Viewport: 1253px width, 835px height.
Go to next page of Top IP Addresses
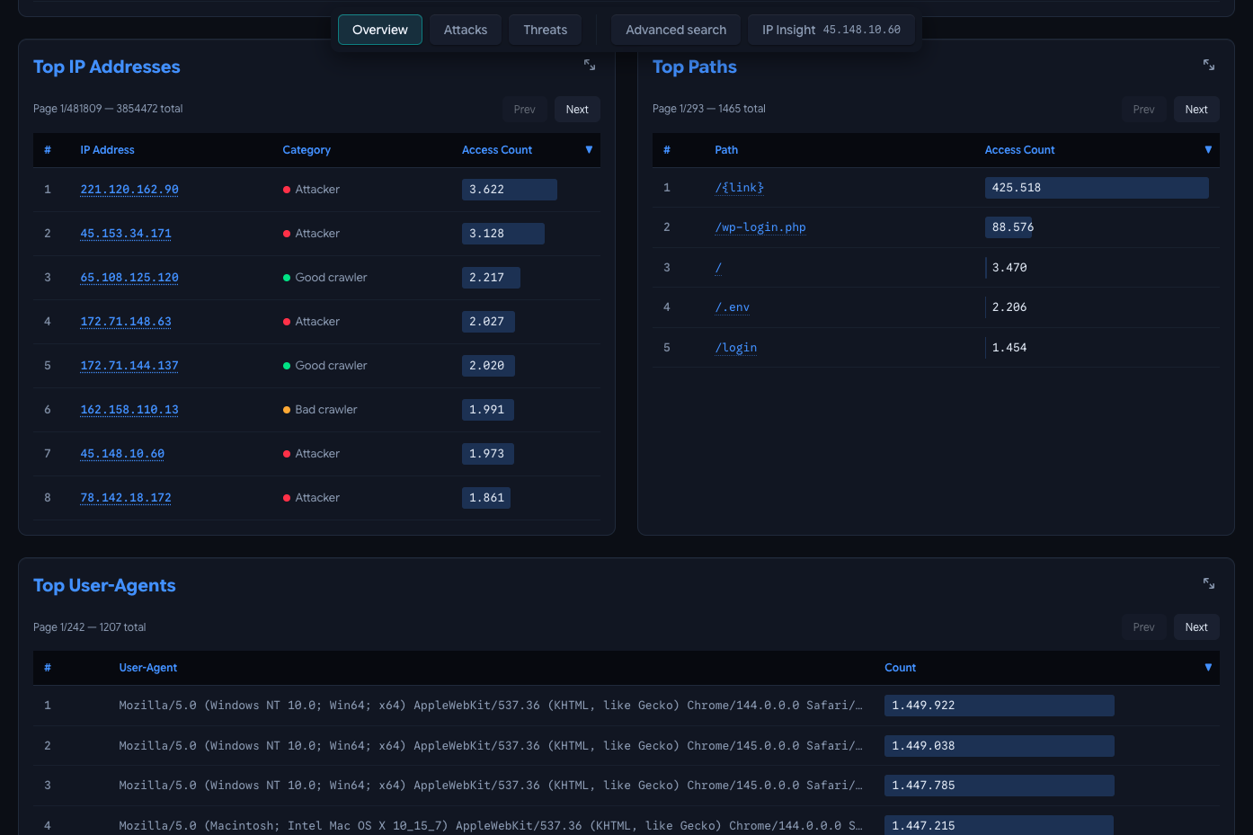[577, 110]
